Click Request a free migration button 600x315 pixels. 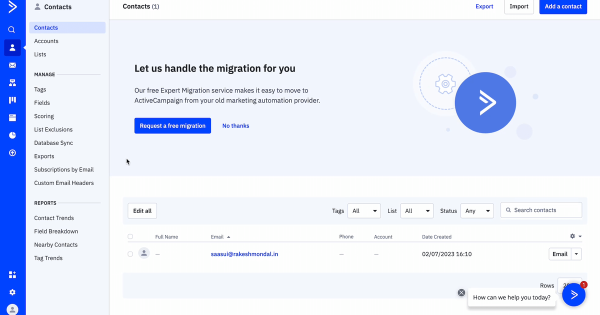(172, 125)
